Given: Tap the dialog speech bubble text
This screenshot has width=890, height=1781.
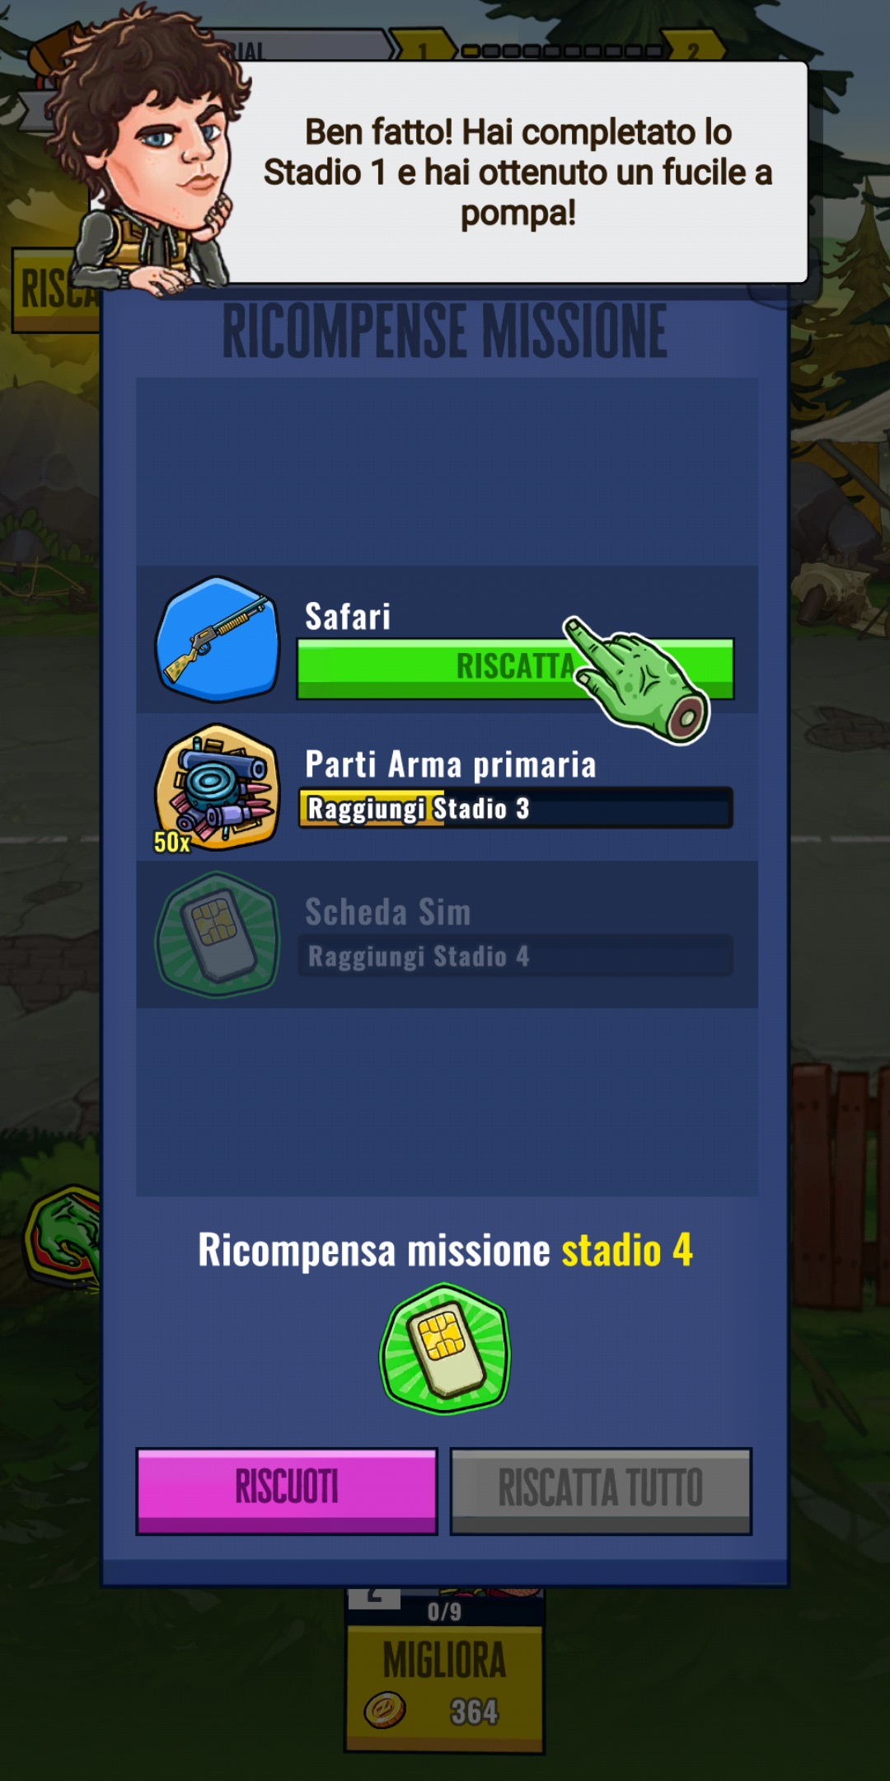Looking at the screenshot, I should point(518,172).
